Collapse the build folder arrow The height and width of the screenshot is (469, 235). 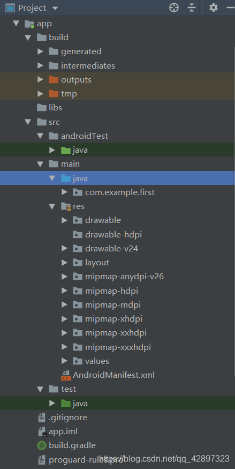pyautogui.click(x=28, y=38)
